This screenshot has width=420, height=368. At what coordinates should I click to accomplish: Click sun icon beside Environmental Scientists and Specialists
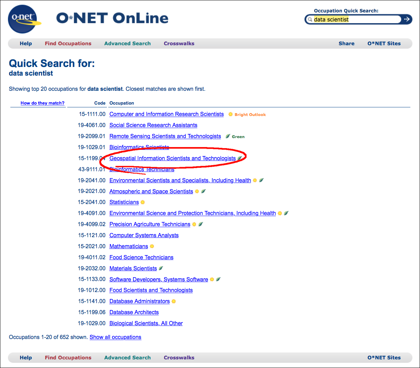[x=255, y=180]
